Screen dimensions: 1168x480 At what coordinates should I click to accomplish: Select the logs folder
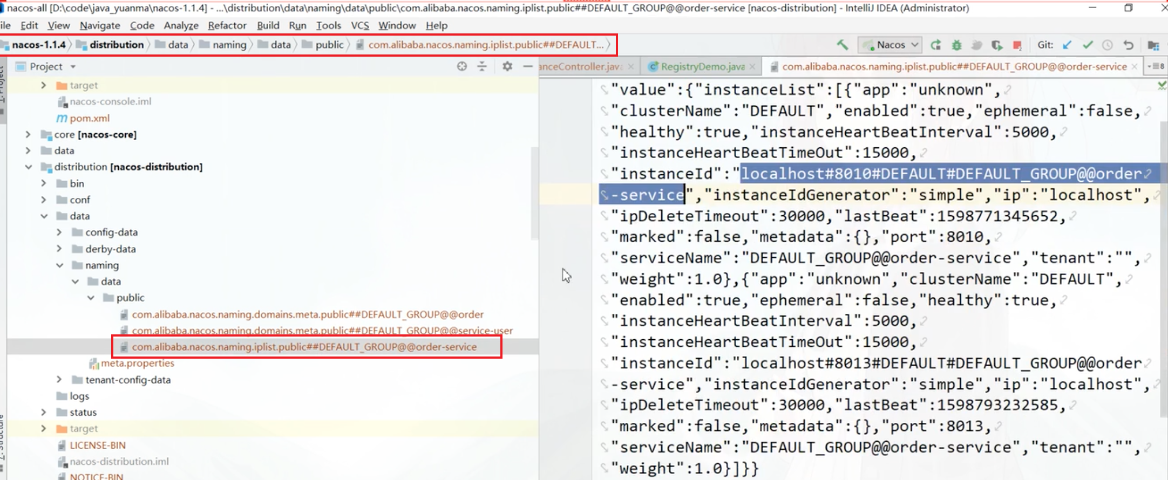[x=79, y=396]
